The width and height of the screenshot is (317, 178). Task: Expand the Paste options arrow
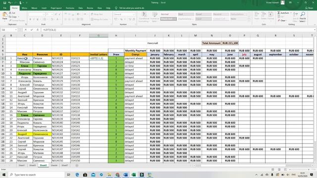click(x=4, y=21)
